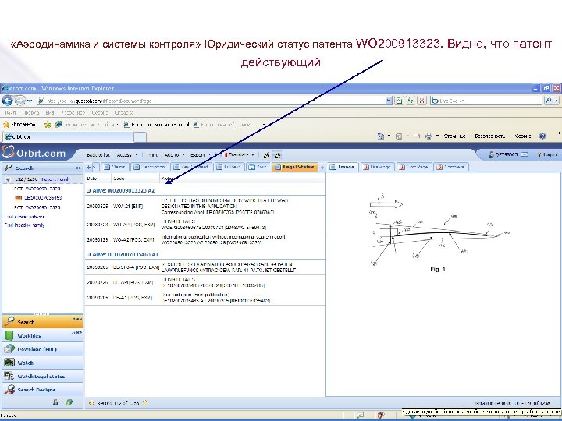Open the First Page PDF tab
The image size is (562, 421).
pyautogui.click(x=414, y=167)
